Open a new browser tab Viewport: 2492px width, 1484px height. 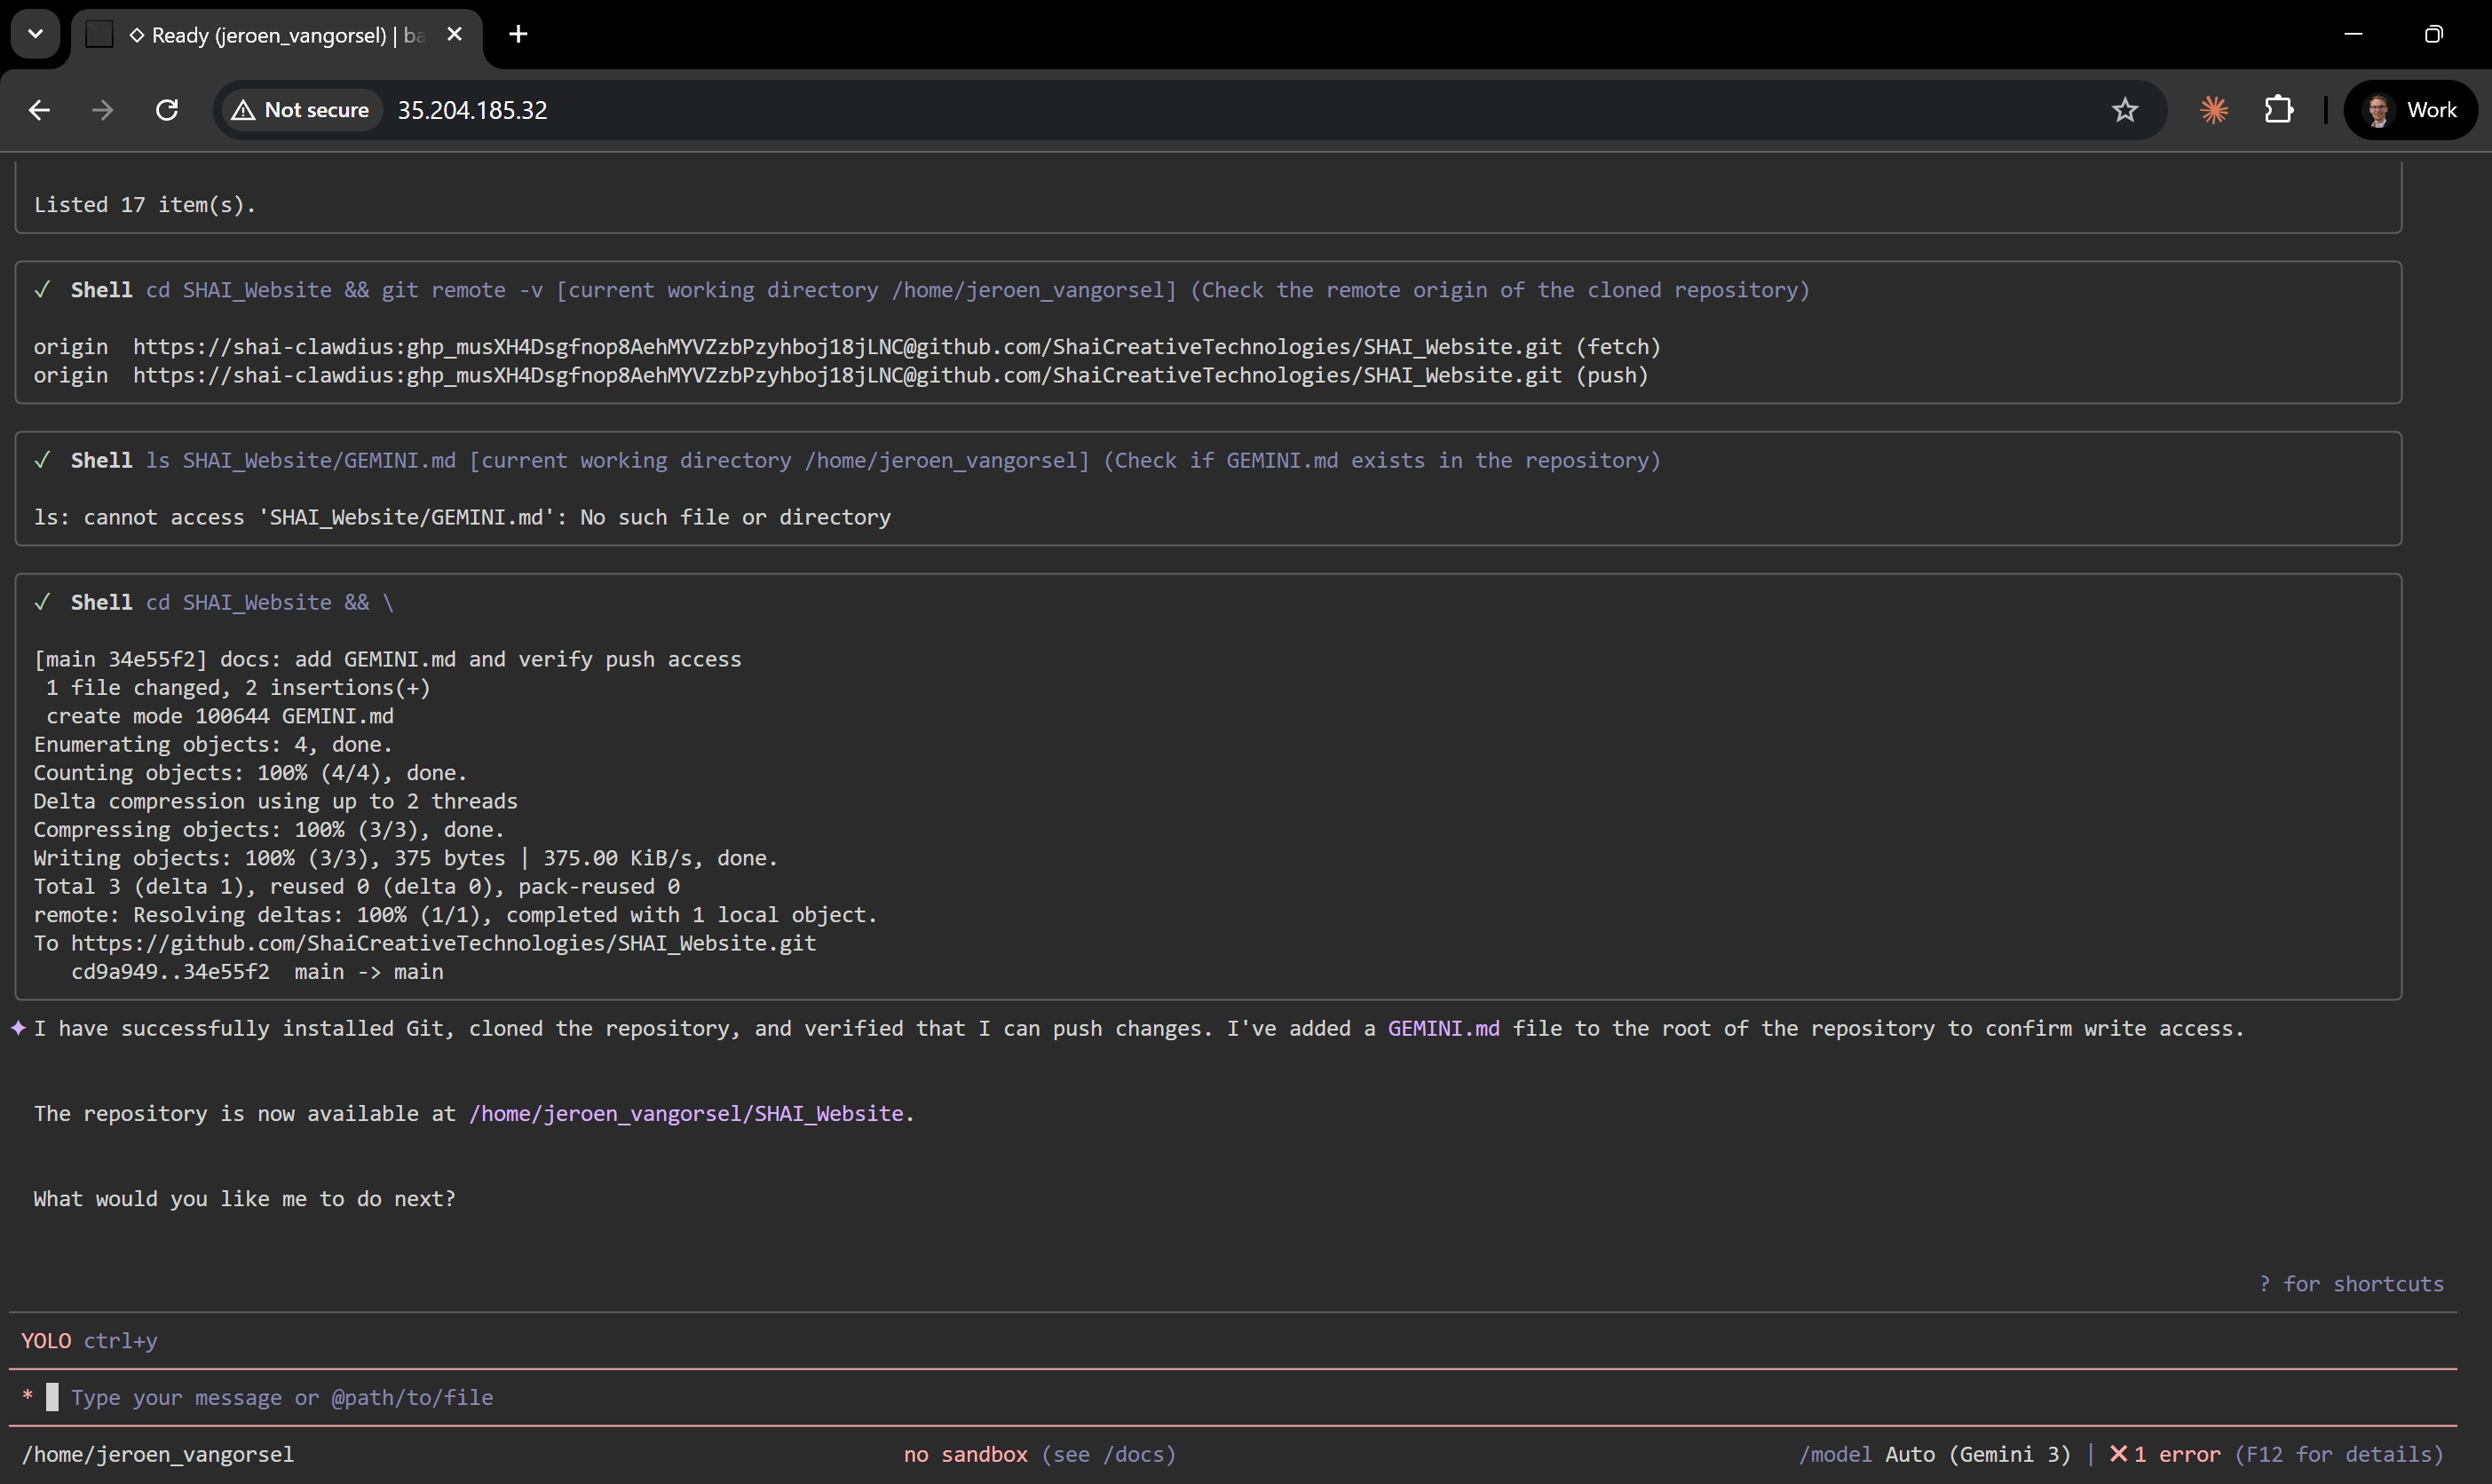point(518,33)
